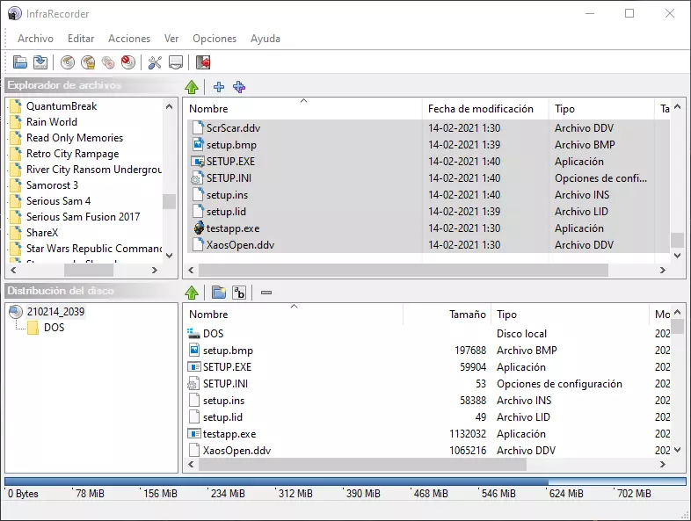This screenshot has height=521, width=691.
Task: Open configuration via the wrench and screwdriver icon
Action: (155, 62)
